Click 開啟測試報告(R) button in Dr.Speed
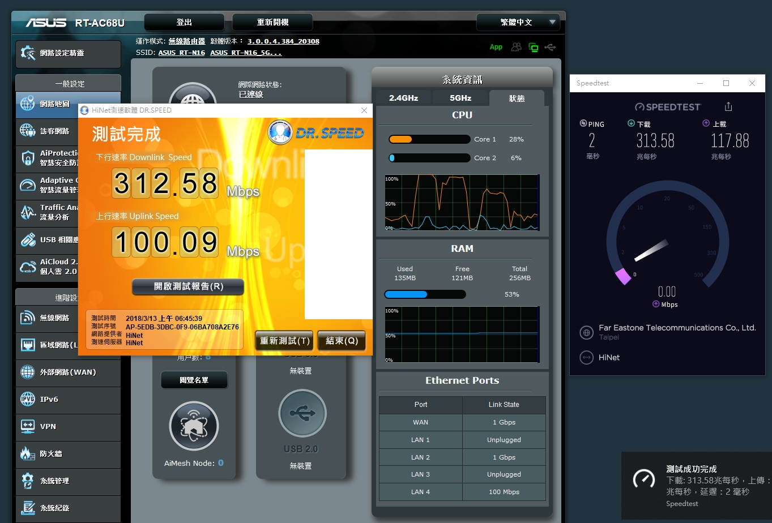 coord(189,286)
